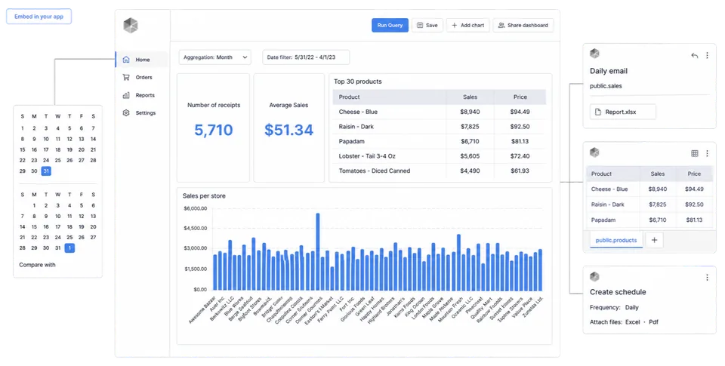Click the Share dashboard people icon
The width and height of the screenshot is (725, 366).
(x=501, y=26)
